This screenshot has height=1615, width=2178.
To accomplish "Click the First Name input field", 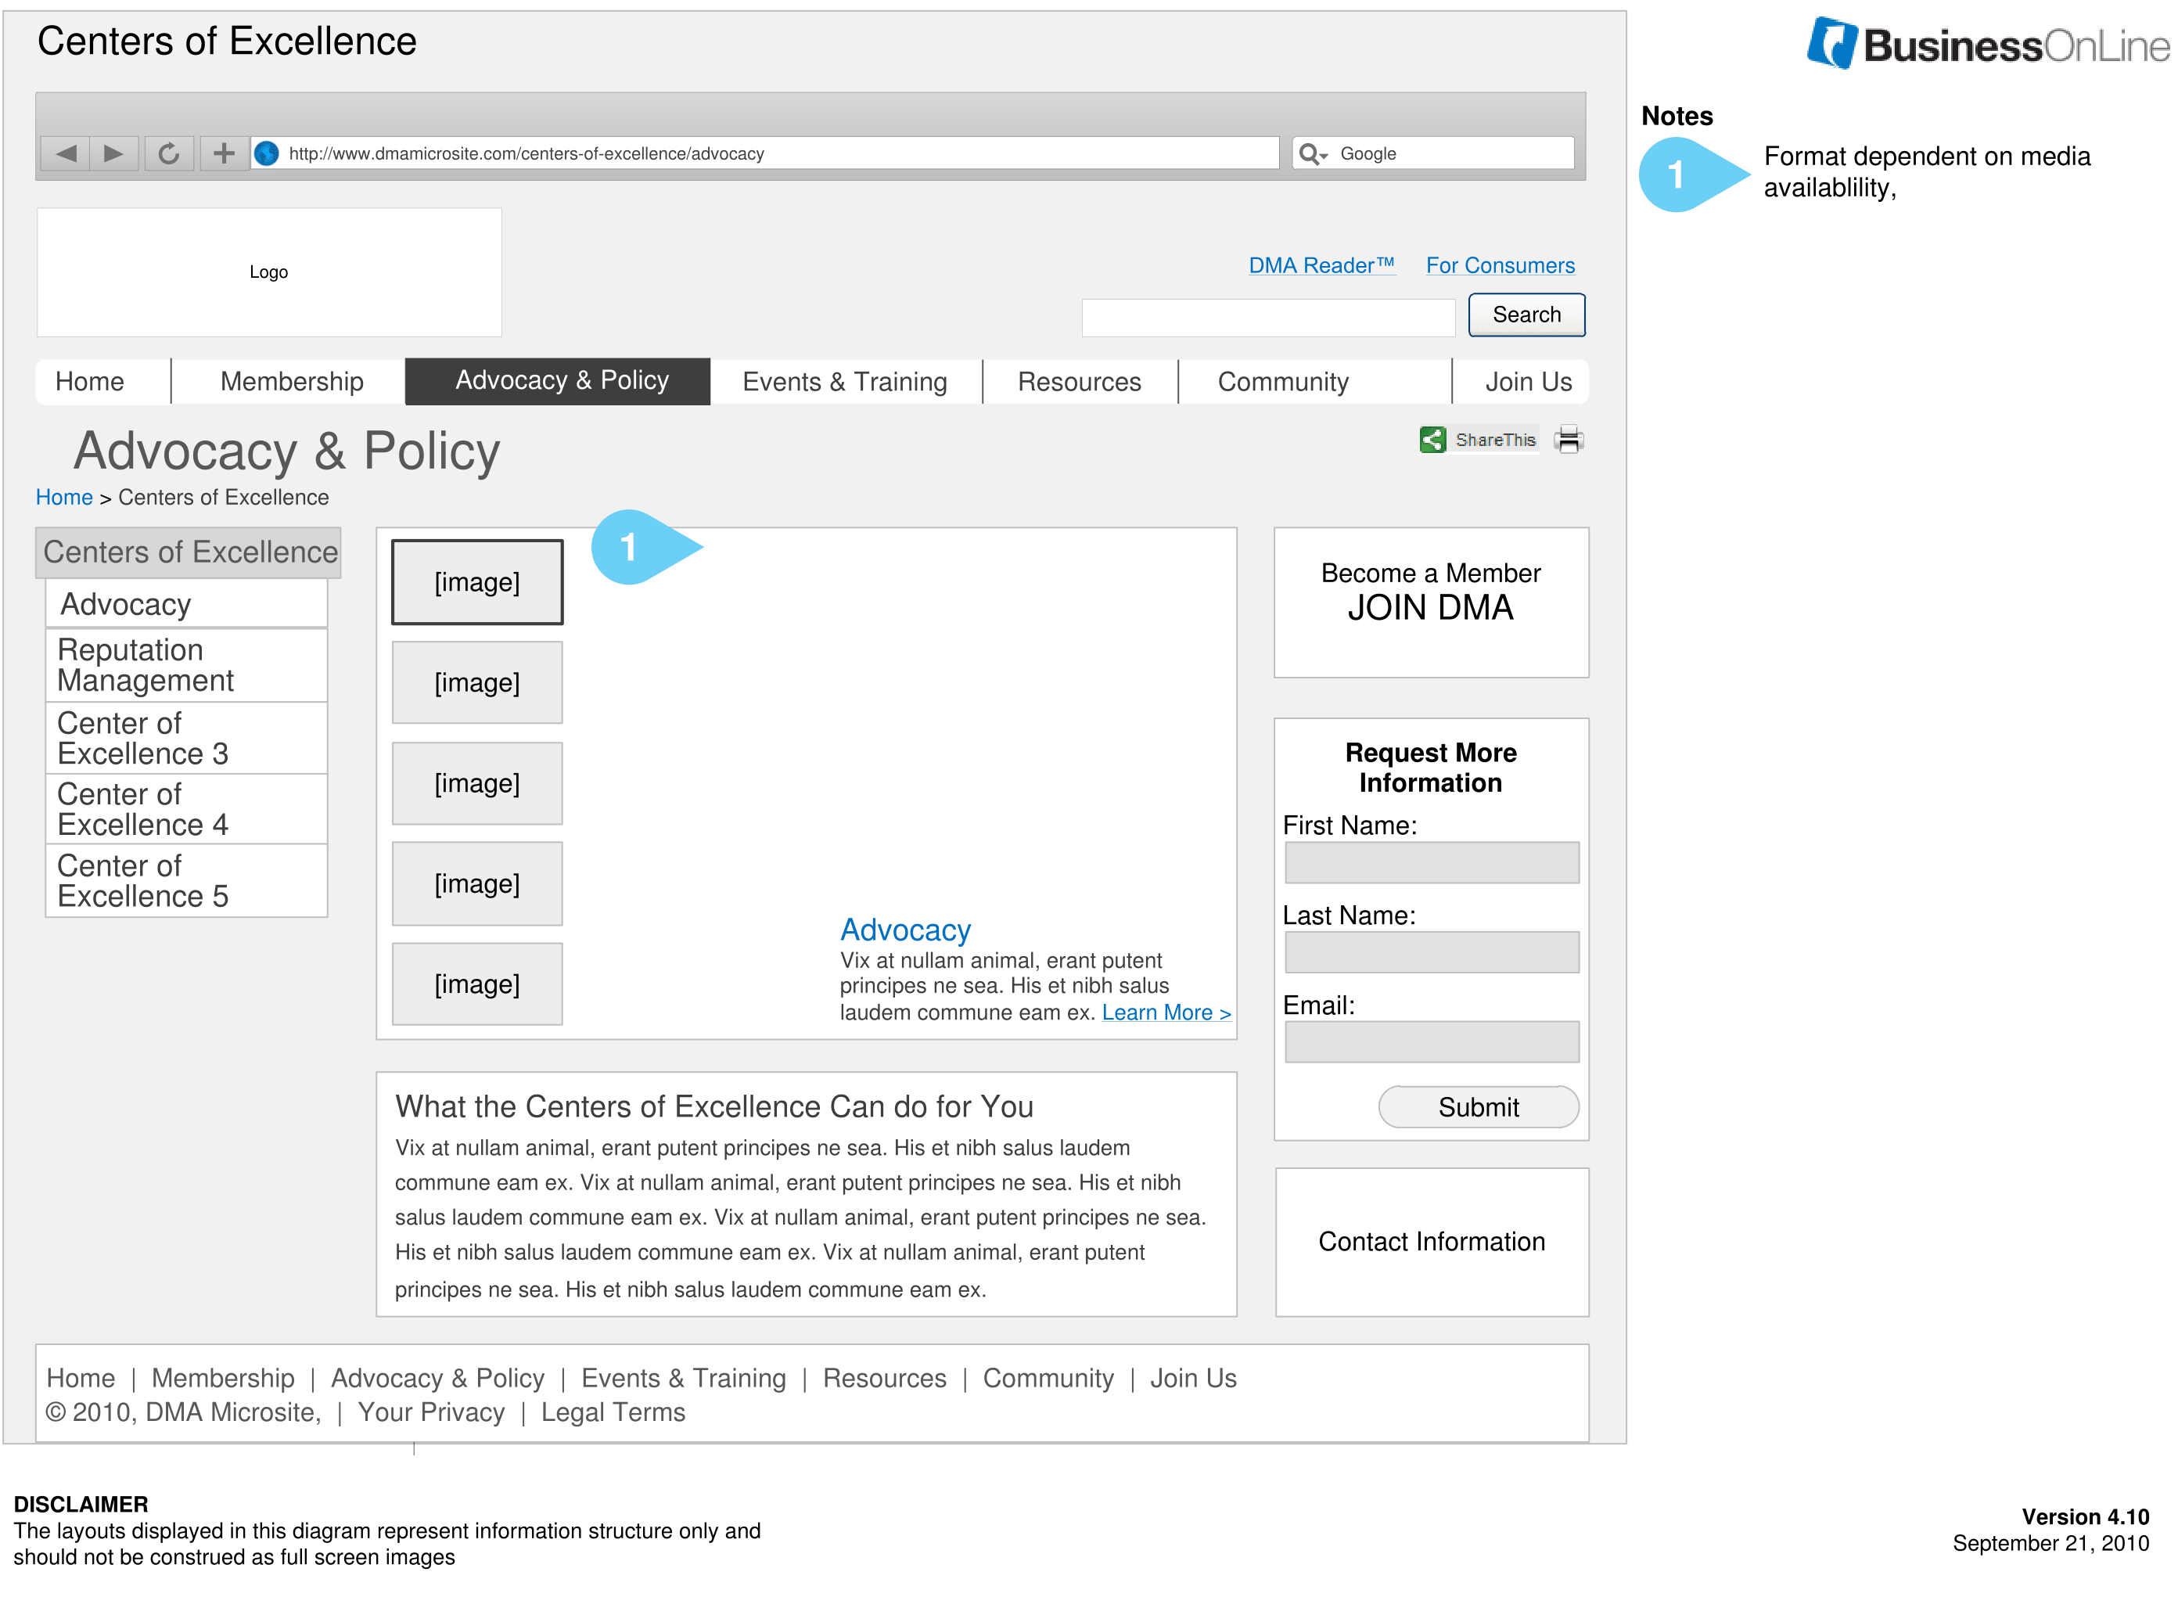I will tap(1431, 862).
